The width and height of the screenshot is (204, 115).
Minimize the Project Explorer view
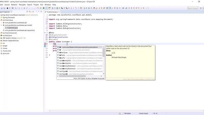click(39, 11)
